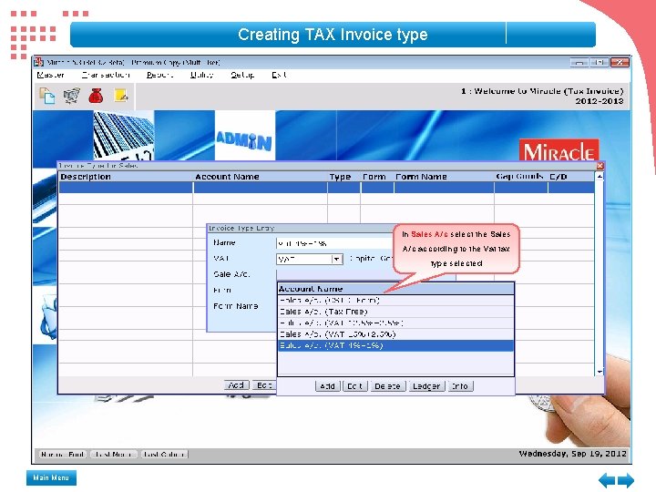The height and width of the screenshot is (492, 656).
Task: Open the Report menu
Action: (x=159, y=75)
